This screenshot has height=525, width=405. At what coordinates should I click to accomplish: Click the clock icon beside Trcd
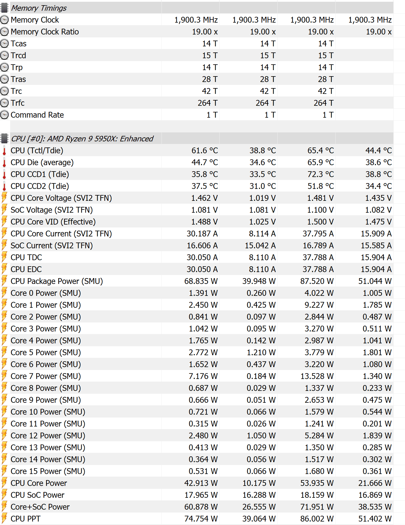click(x=4, y=55)
